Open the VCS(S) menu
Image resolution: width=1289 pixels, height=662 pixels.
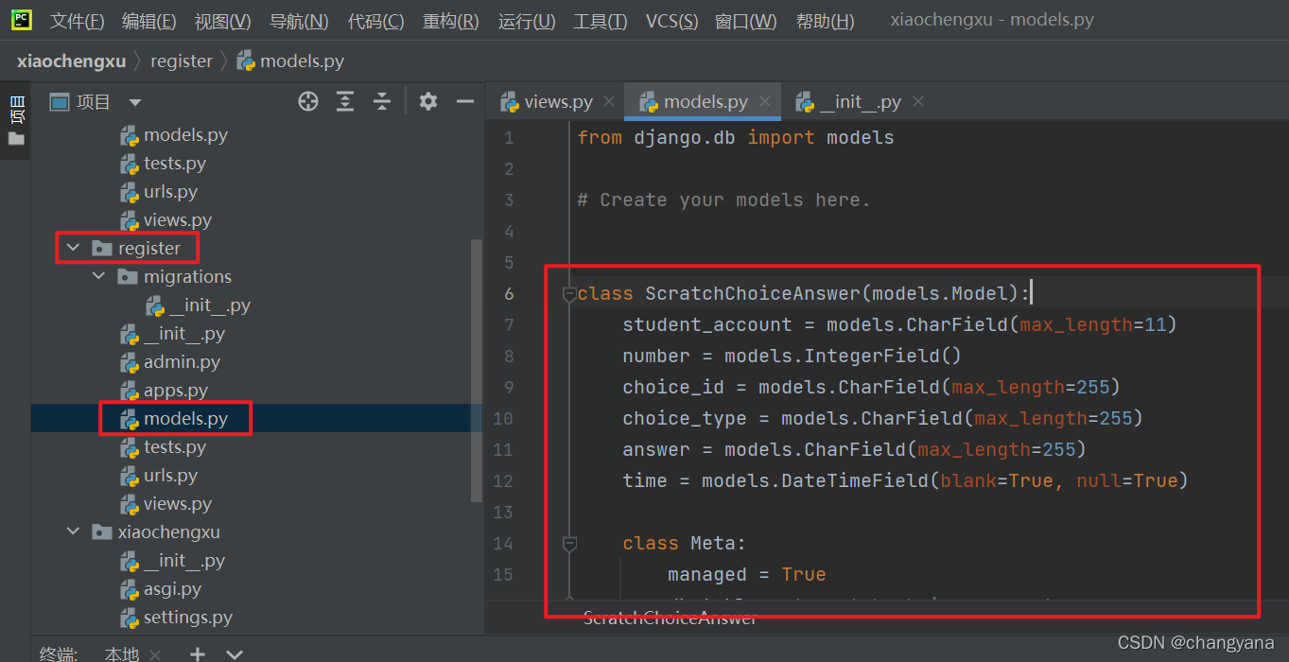click(x=671, y=21)
